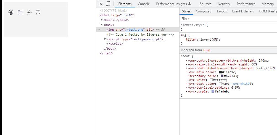
Task: Select the html lang="zh-CN" element row
Action: [117, 15]
